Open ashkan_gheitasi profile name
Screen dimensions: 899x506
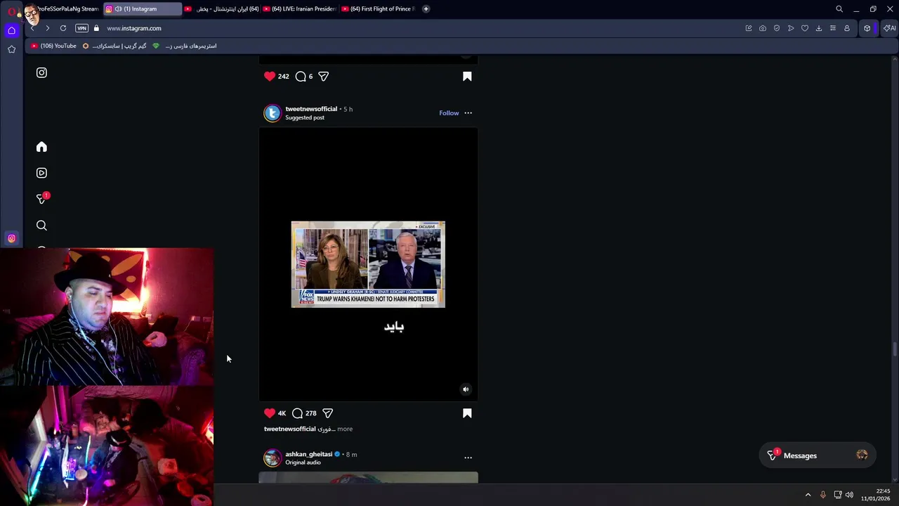tap(308, 454)
